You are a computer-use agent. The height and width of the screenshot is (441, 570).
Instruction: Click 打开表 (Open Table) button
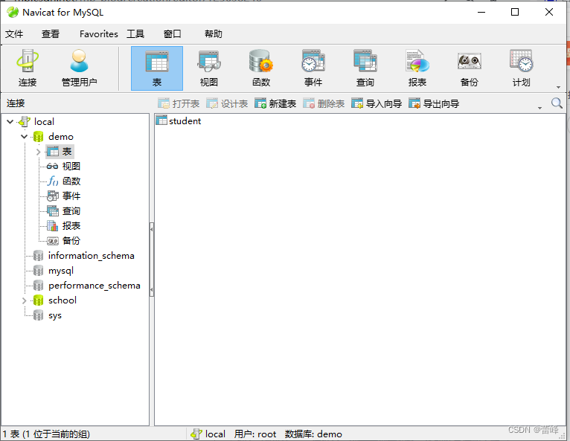(179, 104)
